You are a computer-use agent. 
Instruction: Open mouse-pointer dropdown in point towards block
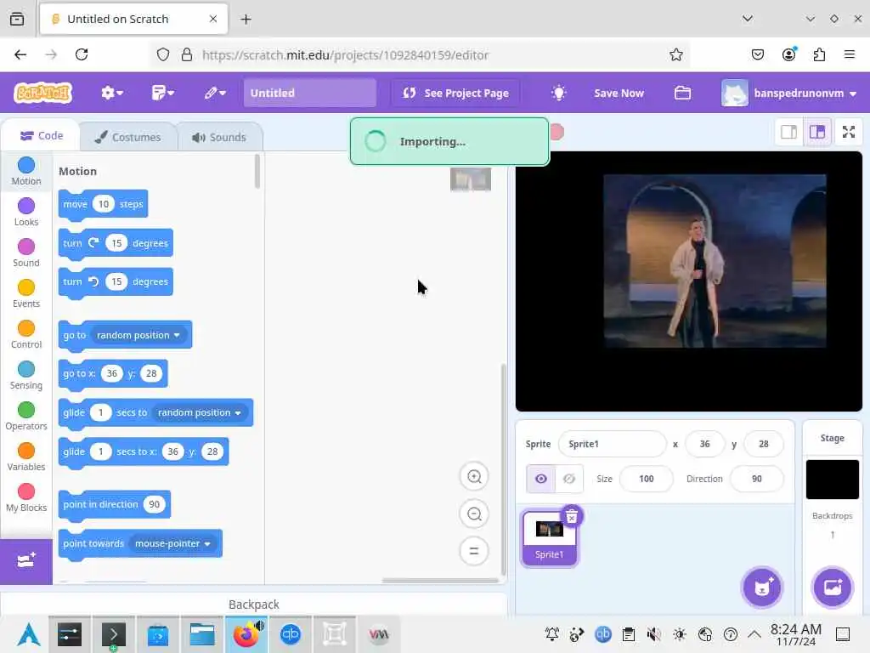(x=172, y=543)
